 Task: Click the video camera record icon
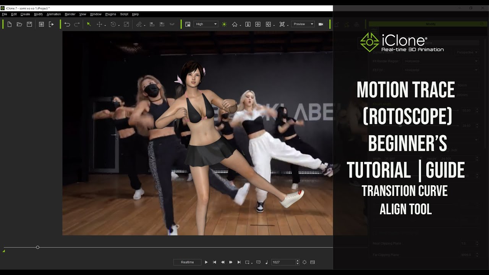coord(321,24)
